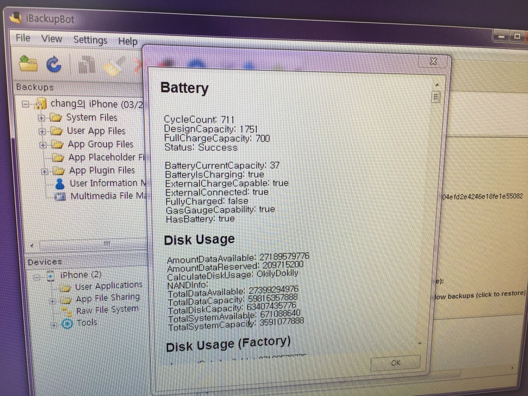Click the Backups panel horizontal scrollbar thumb

(x=93, y=243)
